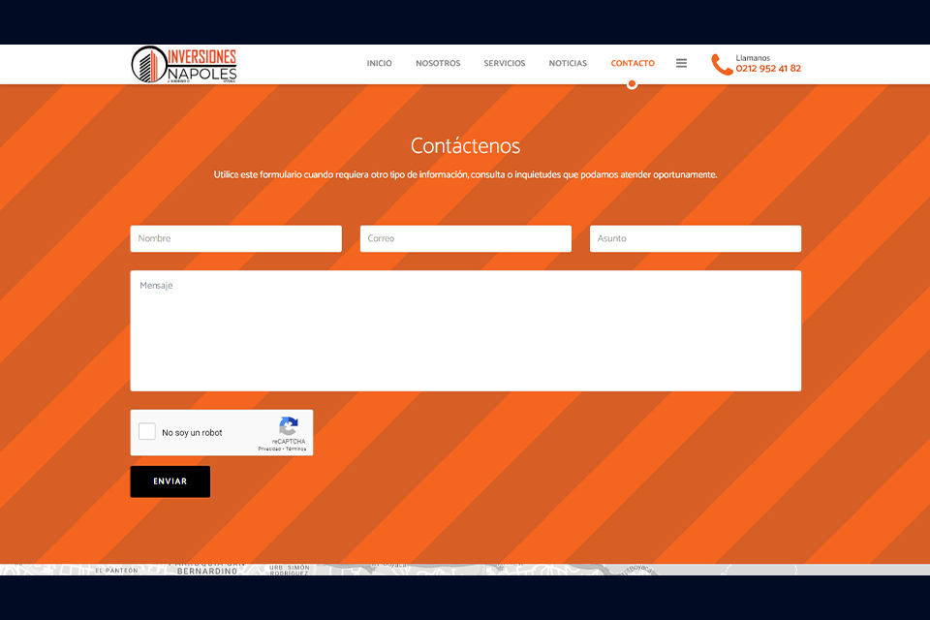This screenshot has width=930, height=620.
Task: Go to the Inicio menu item
Action: 379,63
